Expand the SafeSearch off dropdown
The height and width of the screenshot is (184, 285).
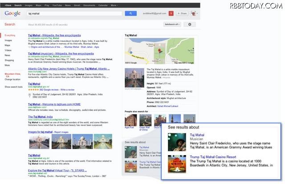click(x=172, y=24)
